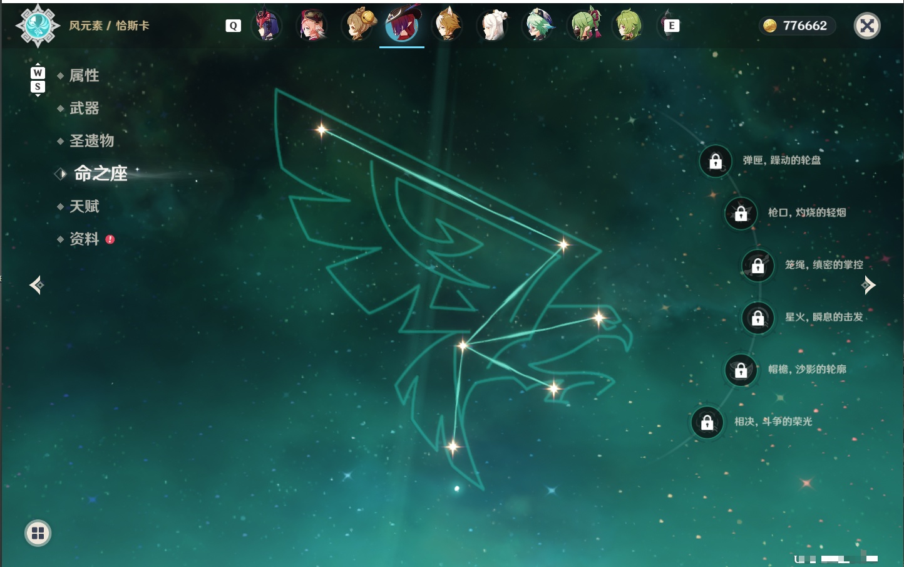Screen dimensions: 904x567
Task: Switch to the 属性 attributes tab
Action: tap(84, 76)
